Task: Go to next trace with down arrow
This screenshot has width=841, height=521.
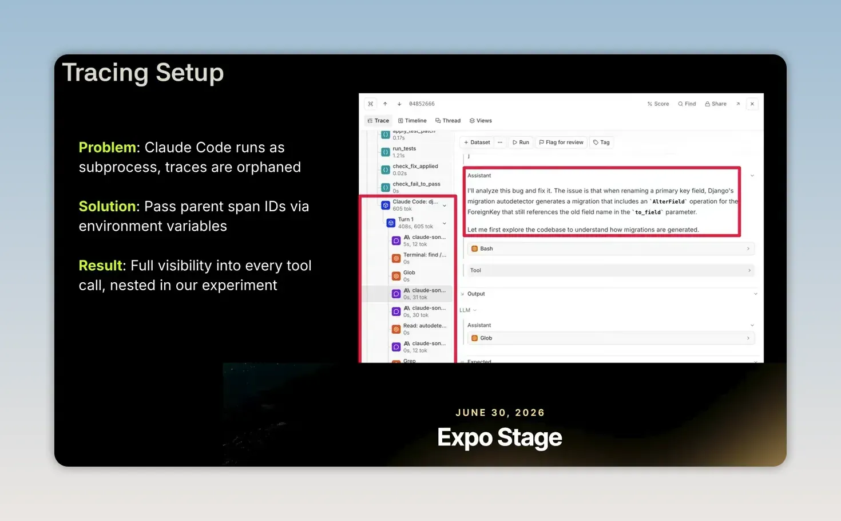Action: (399, 104)
